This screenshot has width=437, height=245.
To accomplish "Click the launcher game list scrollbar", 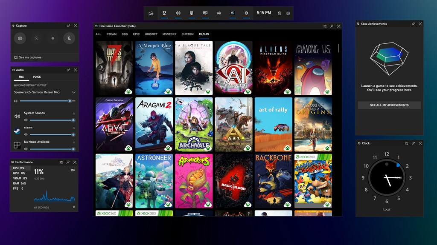I will pos(338,48).
